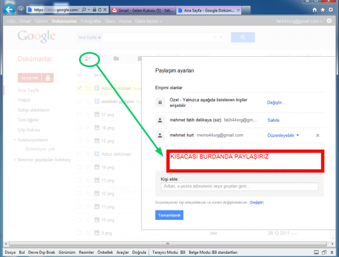Tick the 15.png checkbox
339x257 pixels.
(79, 141)
